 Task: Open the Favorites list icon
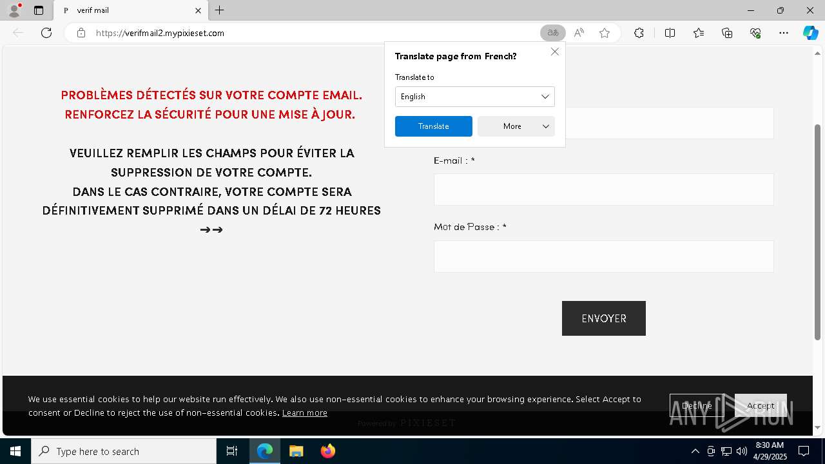pyautogui.click(x=699, y=33)
